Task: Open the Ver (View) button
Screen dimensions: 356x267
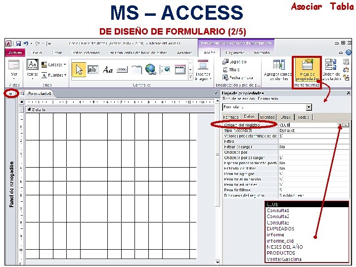Action: [14, 70]
